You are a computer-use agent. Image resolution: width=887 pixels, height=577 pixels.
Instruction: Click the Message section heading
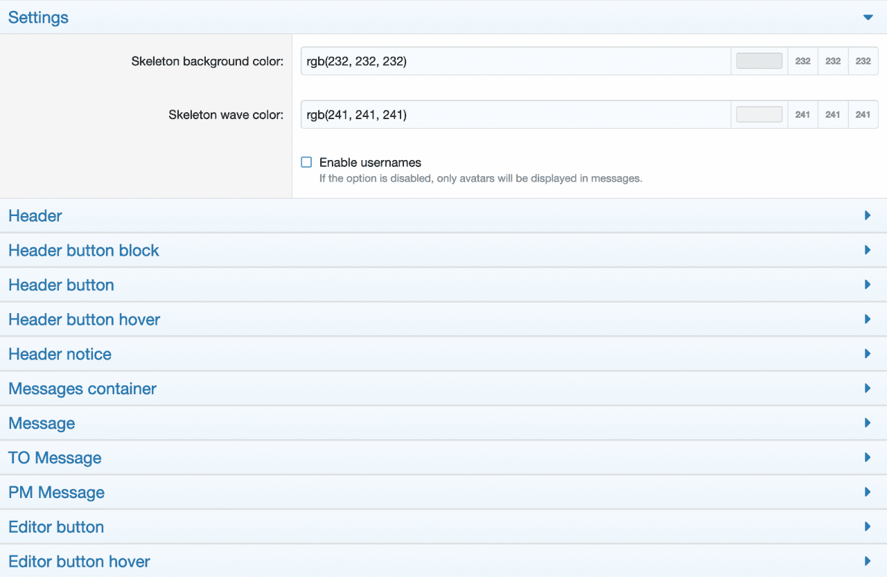coord(42,423)
